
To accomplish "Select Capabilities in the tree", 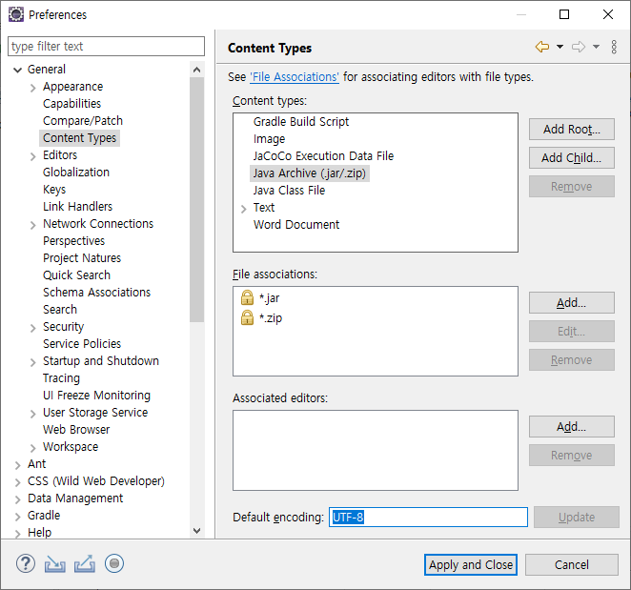I will click(72, 104).
